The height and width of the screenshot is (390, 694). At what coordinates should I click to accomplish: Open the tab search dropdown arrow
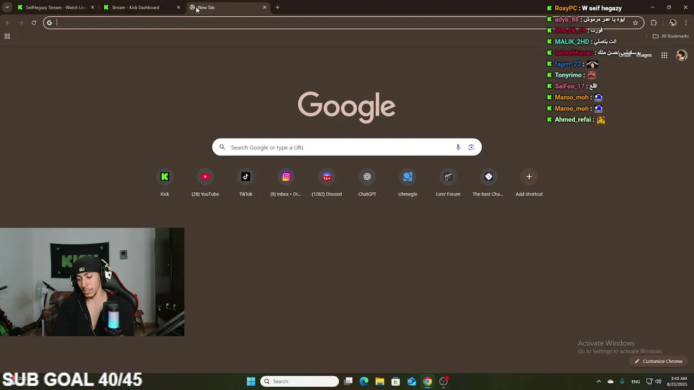pyautogui.click(x=7, y=8)
